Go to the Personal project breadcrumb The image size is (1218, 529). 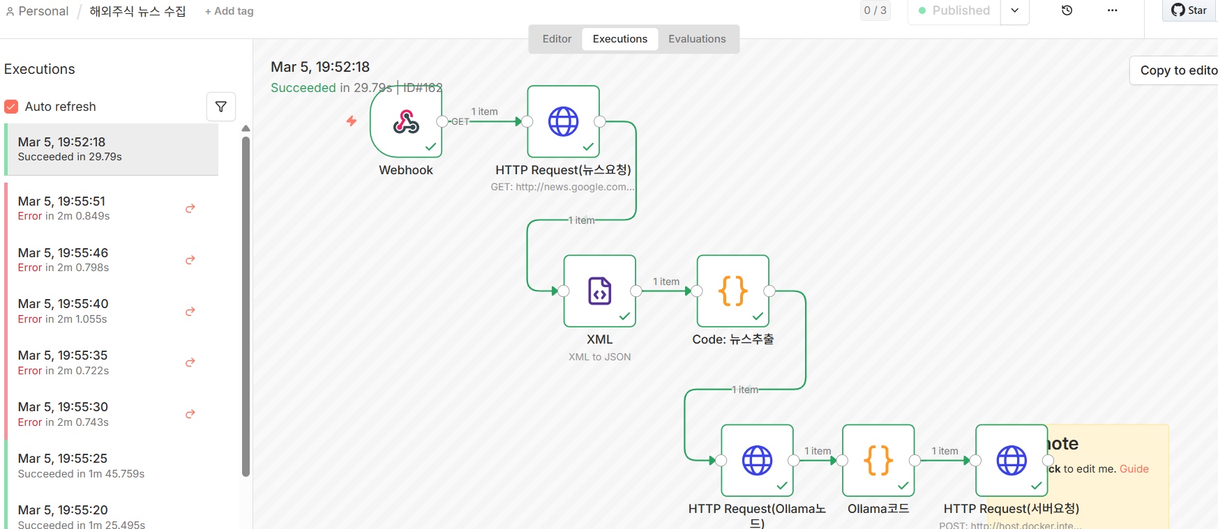coord(37,11)
